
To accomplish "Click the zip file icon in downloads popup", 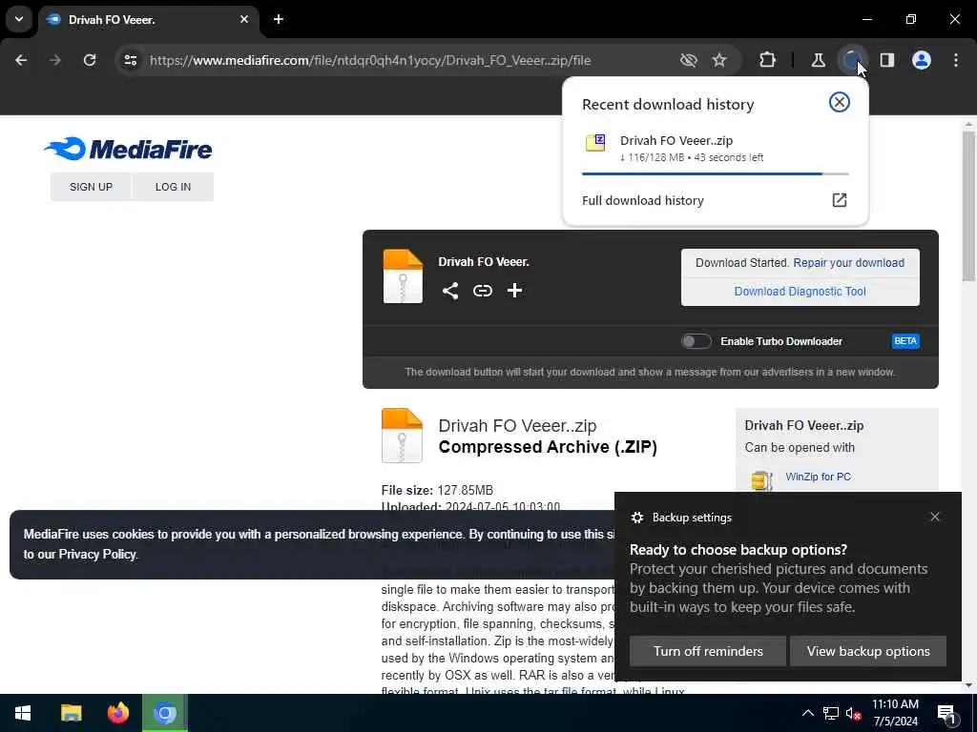I will coord(595,143).
